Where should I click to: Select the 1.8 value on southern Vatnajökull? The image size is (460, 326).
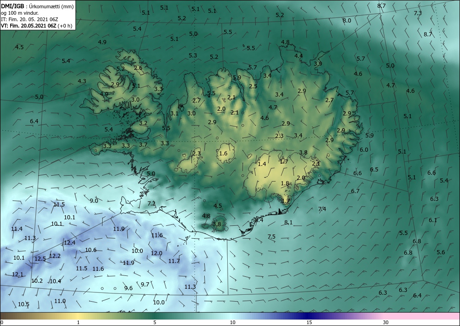(x=285, y=183)
